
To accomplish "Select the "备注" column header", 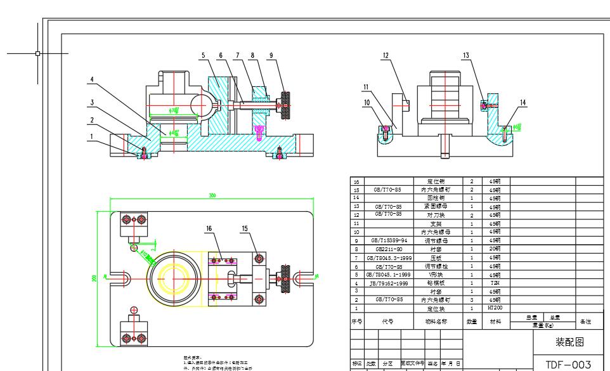I will pyautogui.click(x=585, y=322).
